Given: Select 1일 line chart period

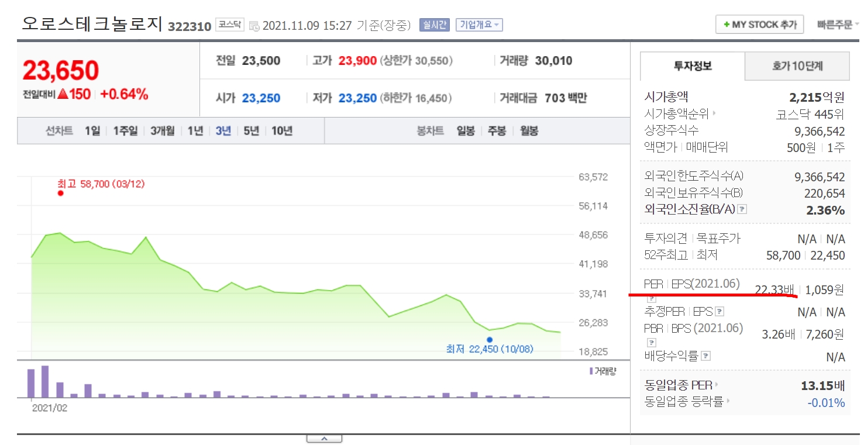Looking at the screenshot, I should click(x=92, y=131).
